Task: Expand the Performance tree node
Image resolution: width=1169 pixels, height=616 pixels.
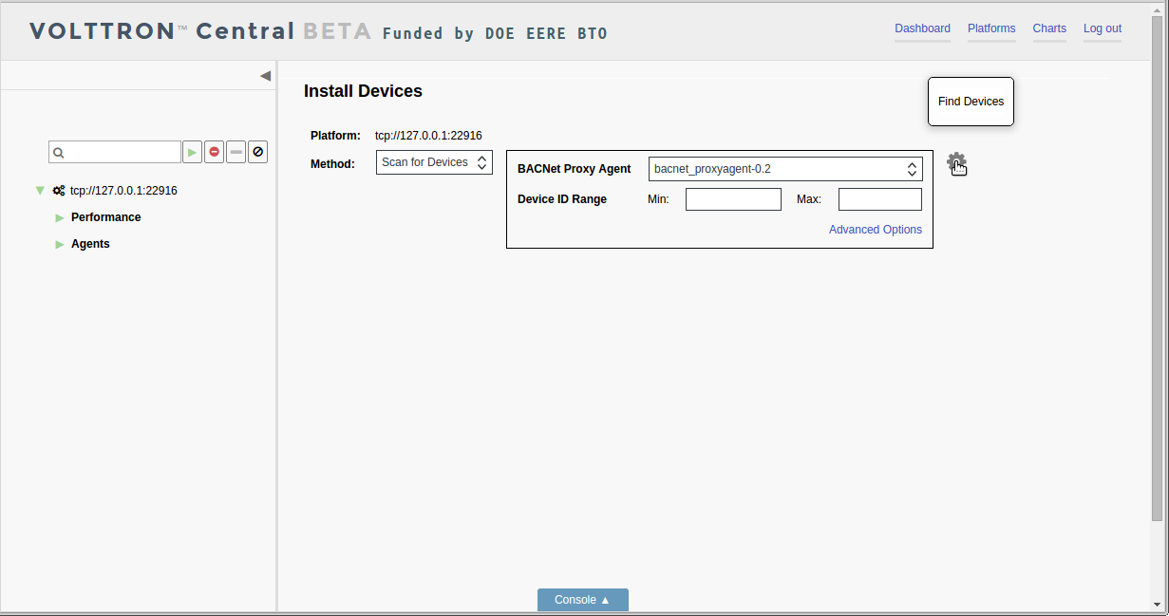Action: tap(60, 217)
